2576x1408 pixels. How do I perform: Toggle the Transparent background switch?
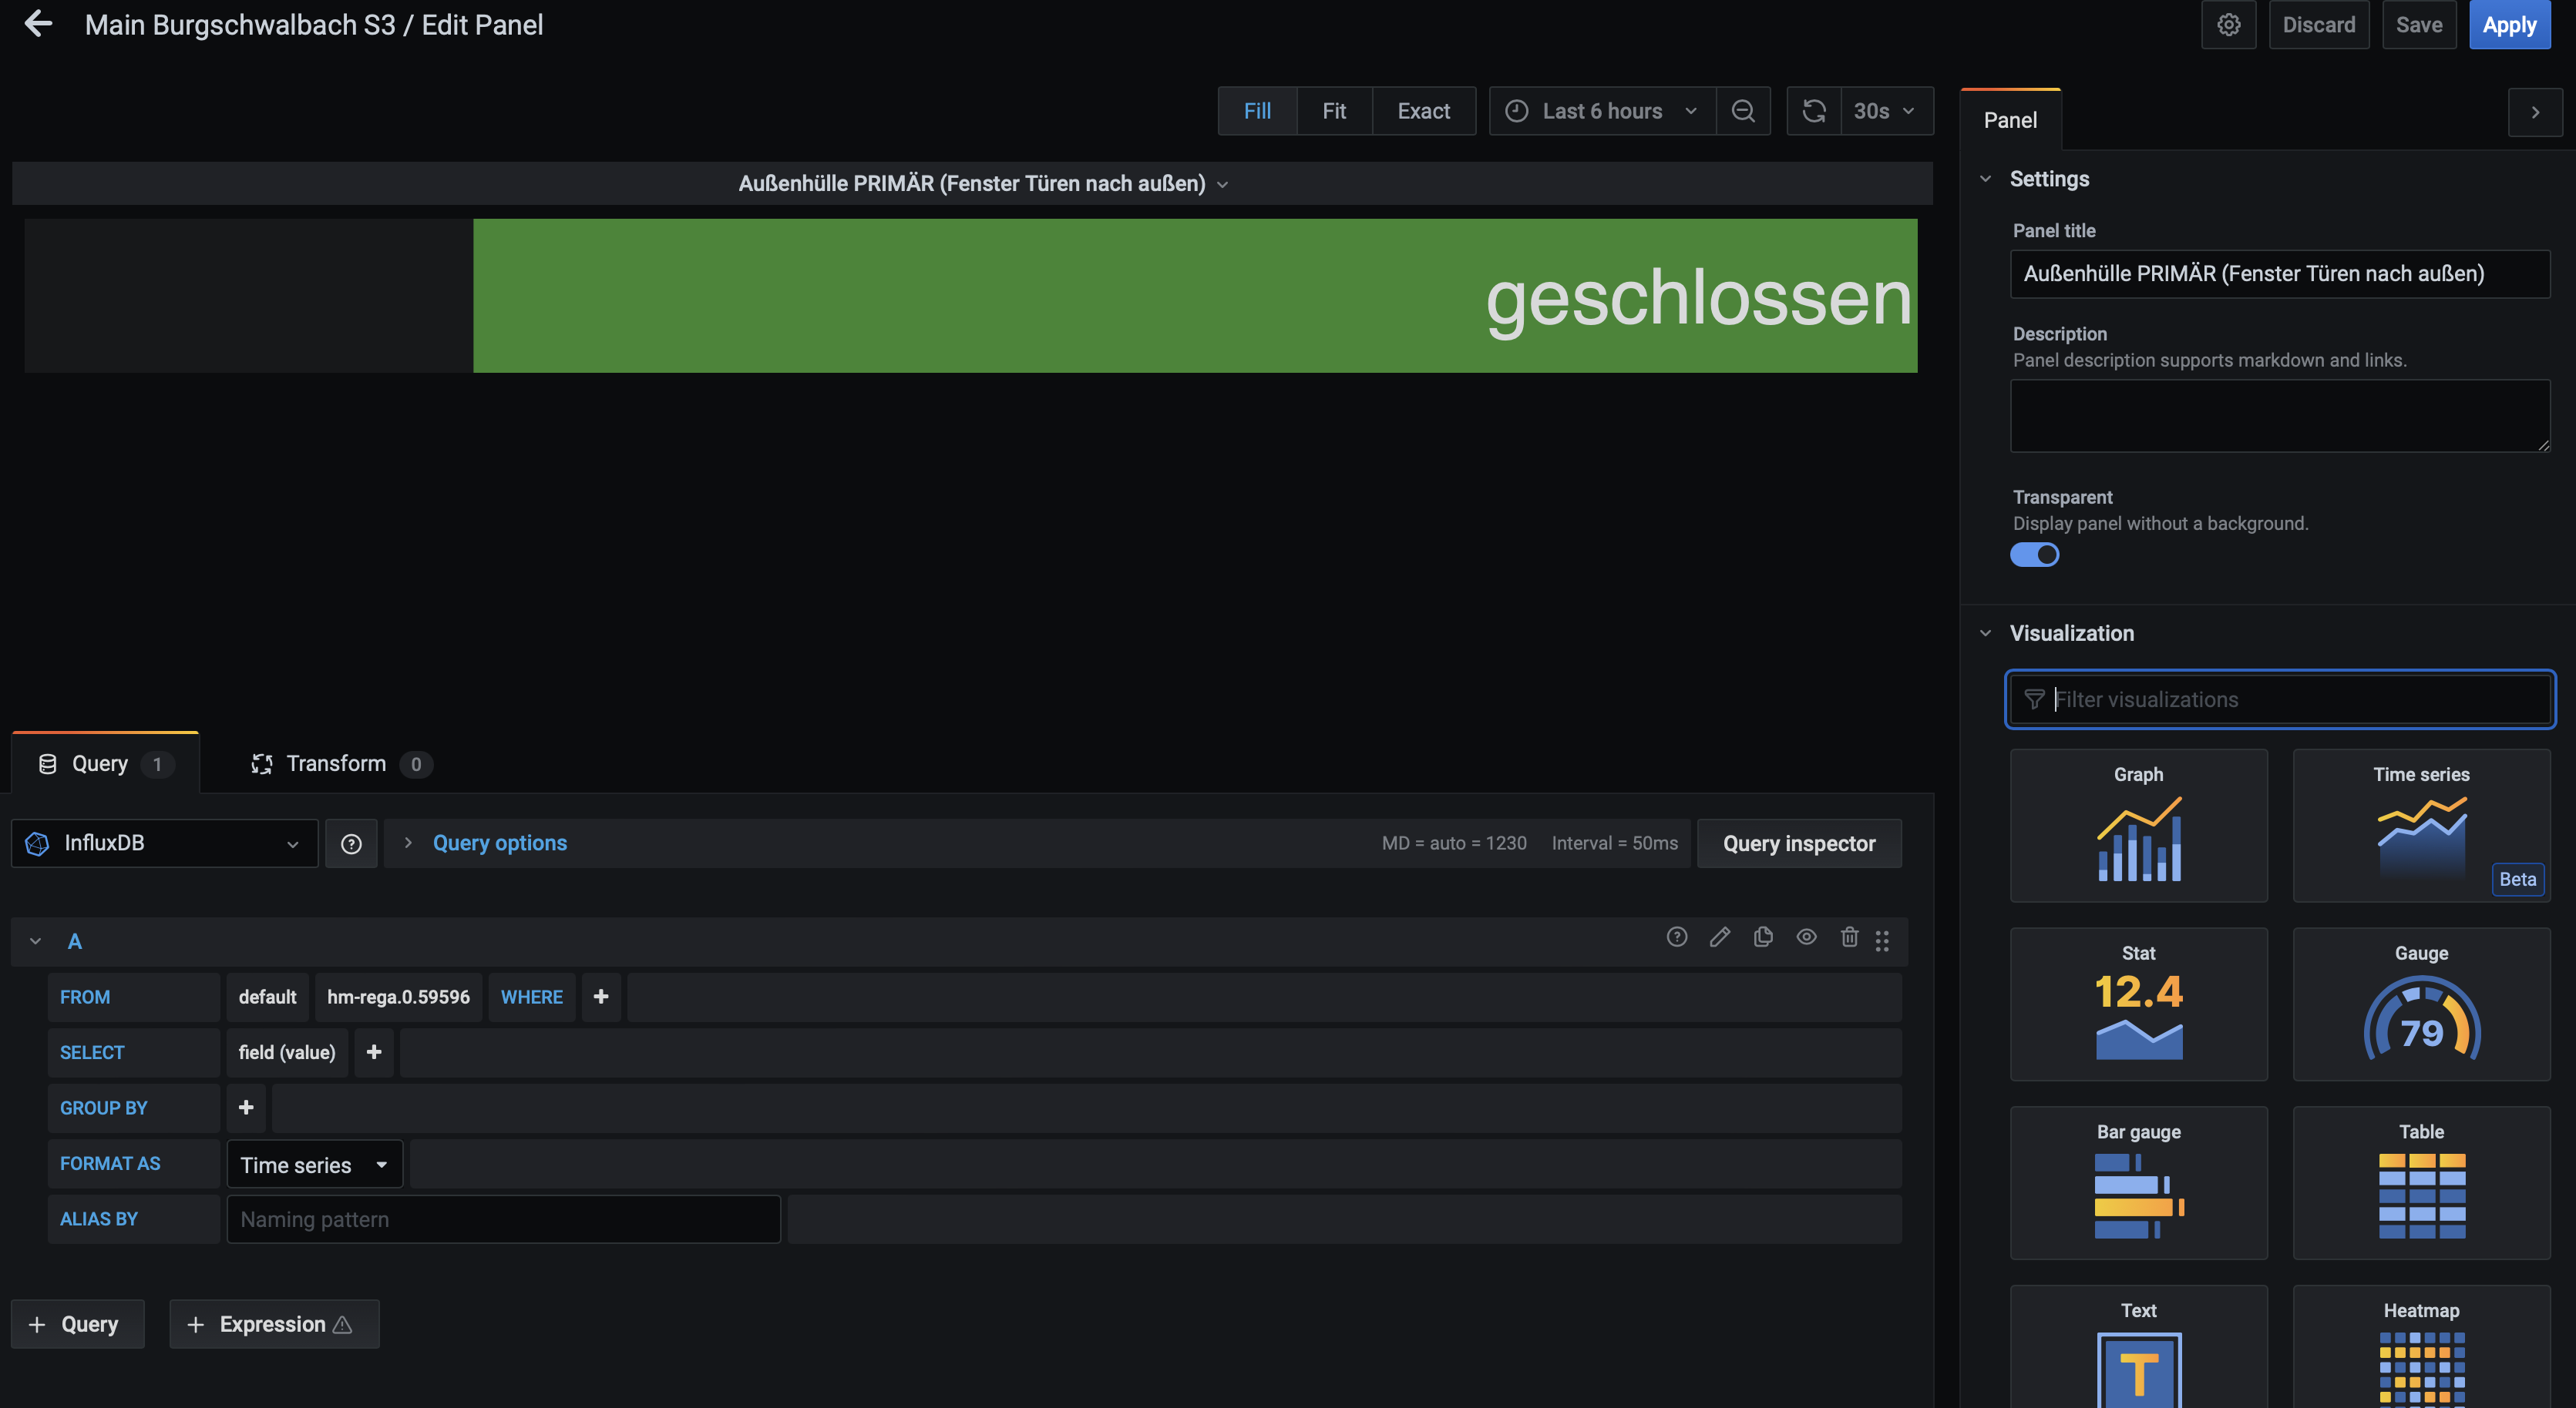click(2034, 555)
